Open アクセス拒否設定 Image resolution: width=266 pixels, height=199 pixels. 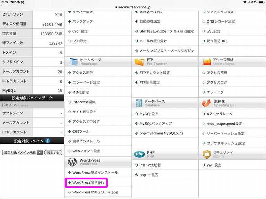point(86,122)
